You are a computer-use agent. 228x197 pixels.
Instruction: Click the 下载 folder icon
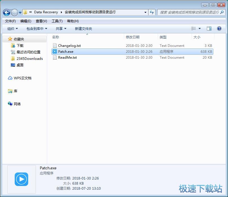coord(13,46)
